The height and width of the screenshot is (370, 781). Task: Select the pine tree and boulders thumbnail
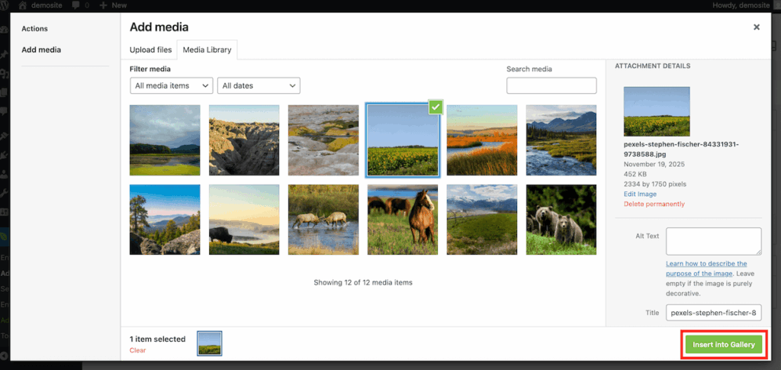pyautogui.click(x=165, y=220)
